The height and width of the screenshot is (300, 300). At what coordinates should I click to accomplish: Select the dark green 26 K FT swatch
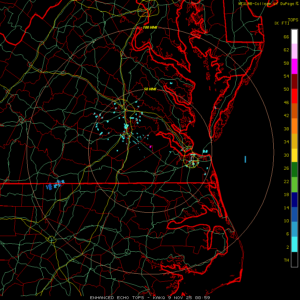(294, 170)
